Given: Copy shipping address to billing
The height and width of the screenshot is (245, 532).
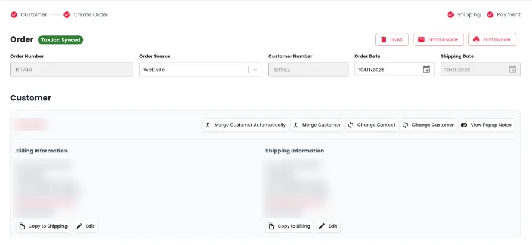Looking at the screenshot, I should (289, 226).
